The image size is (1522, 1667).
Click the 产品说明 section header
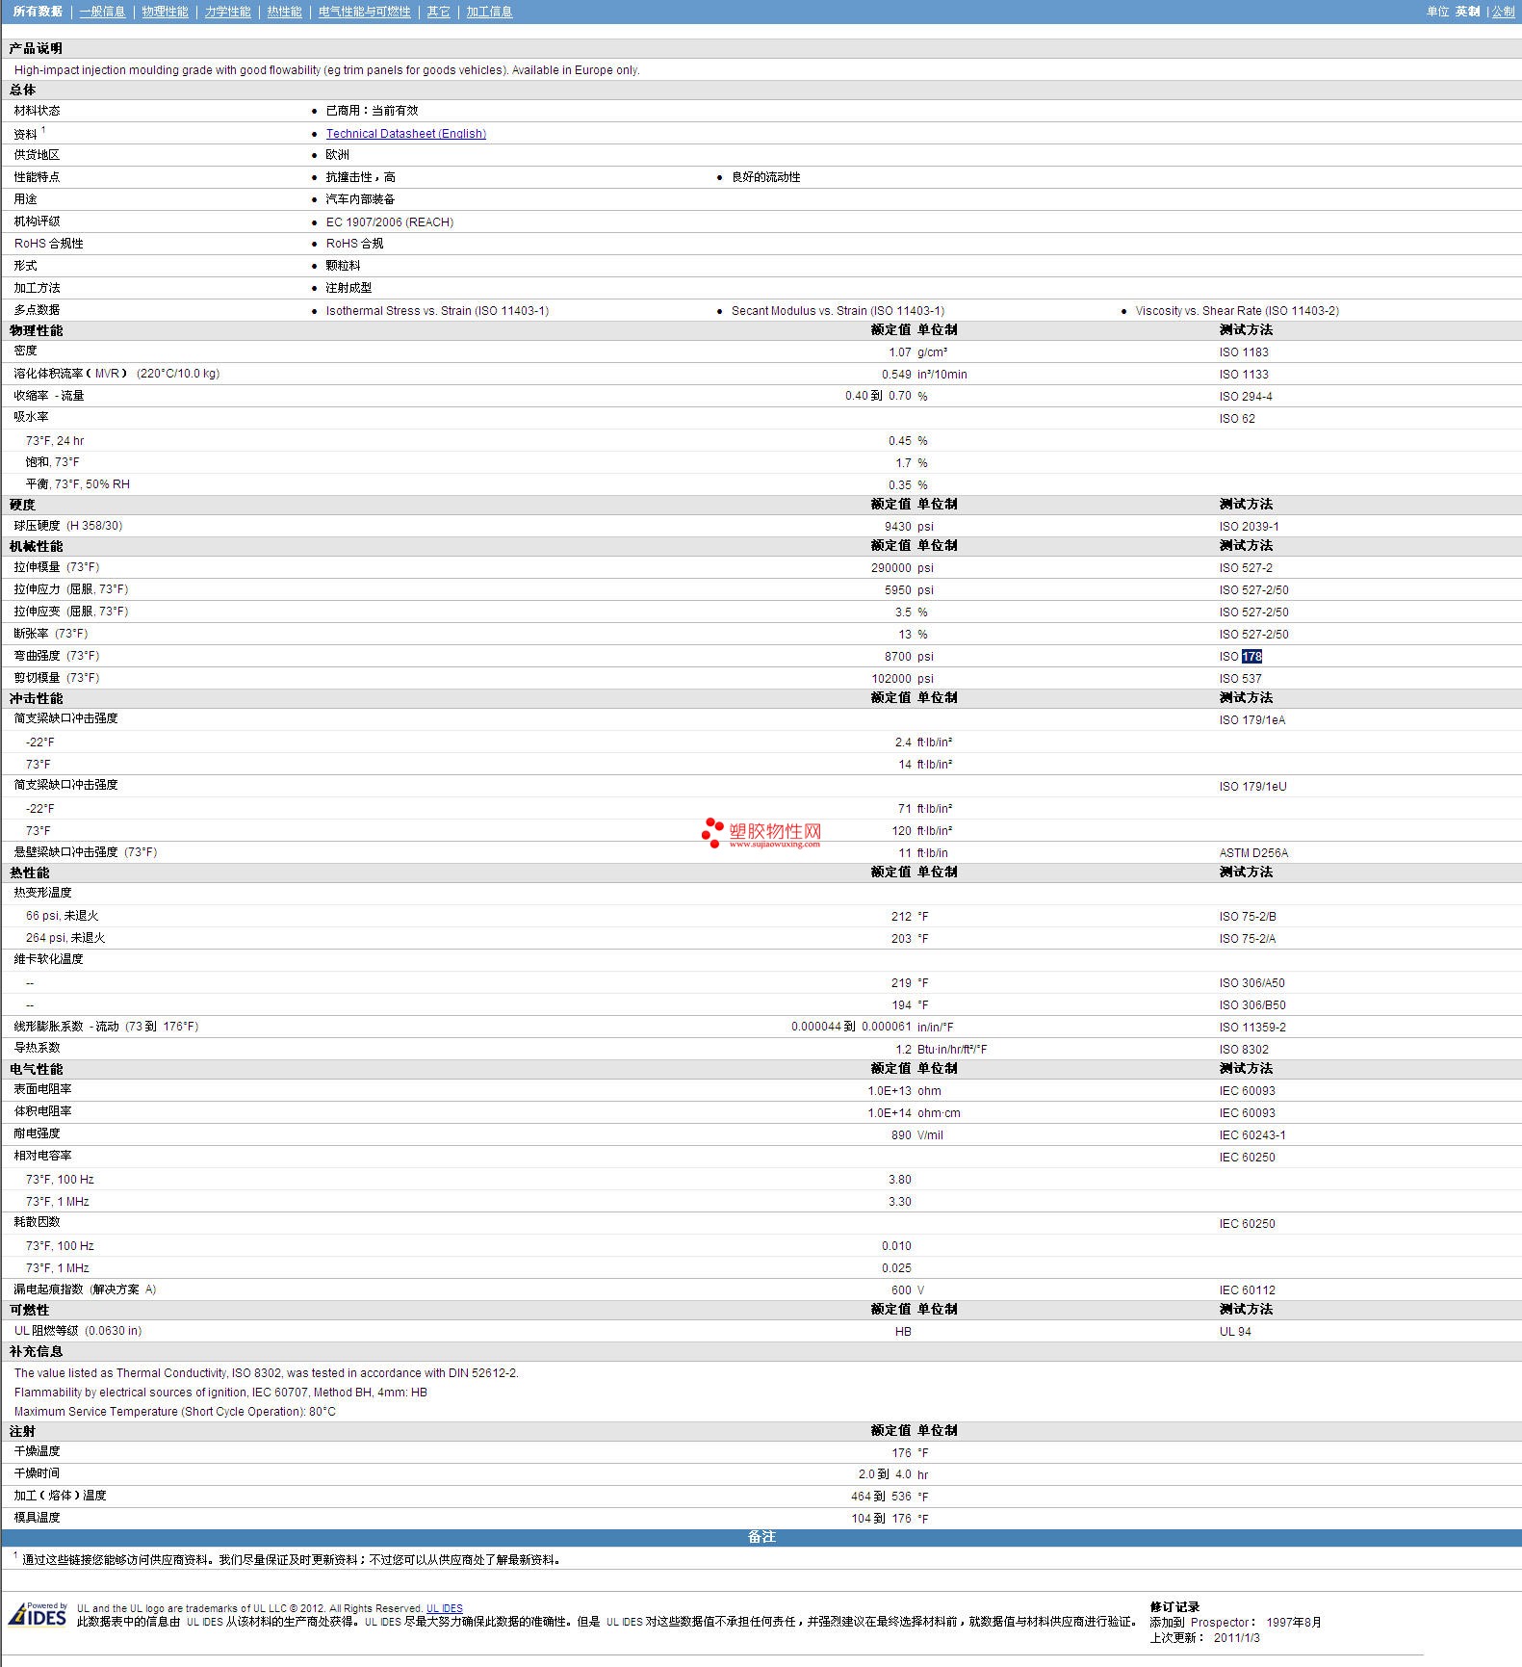coord(36,48)
